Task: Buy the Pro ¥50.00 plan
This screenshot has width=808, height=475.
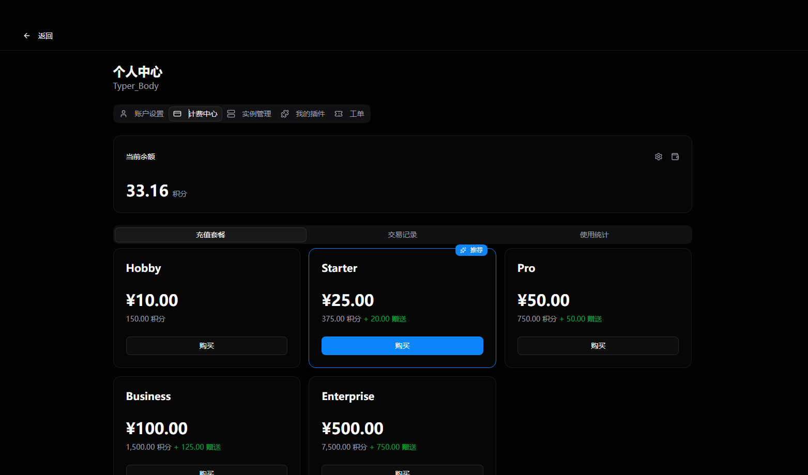Action: click(598, 346)
